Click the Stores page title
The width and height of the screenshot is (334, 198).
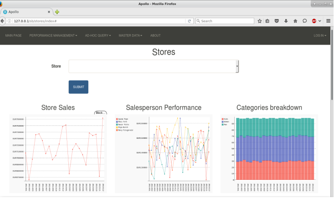164,52
